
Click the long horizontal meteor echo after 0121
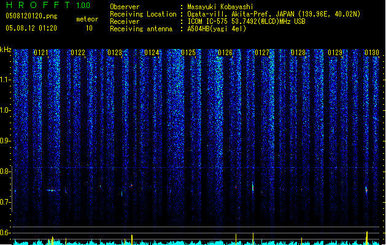[x=53, y=190]
